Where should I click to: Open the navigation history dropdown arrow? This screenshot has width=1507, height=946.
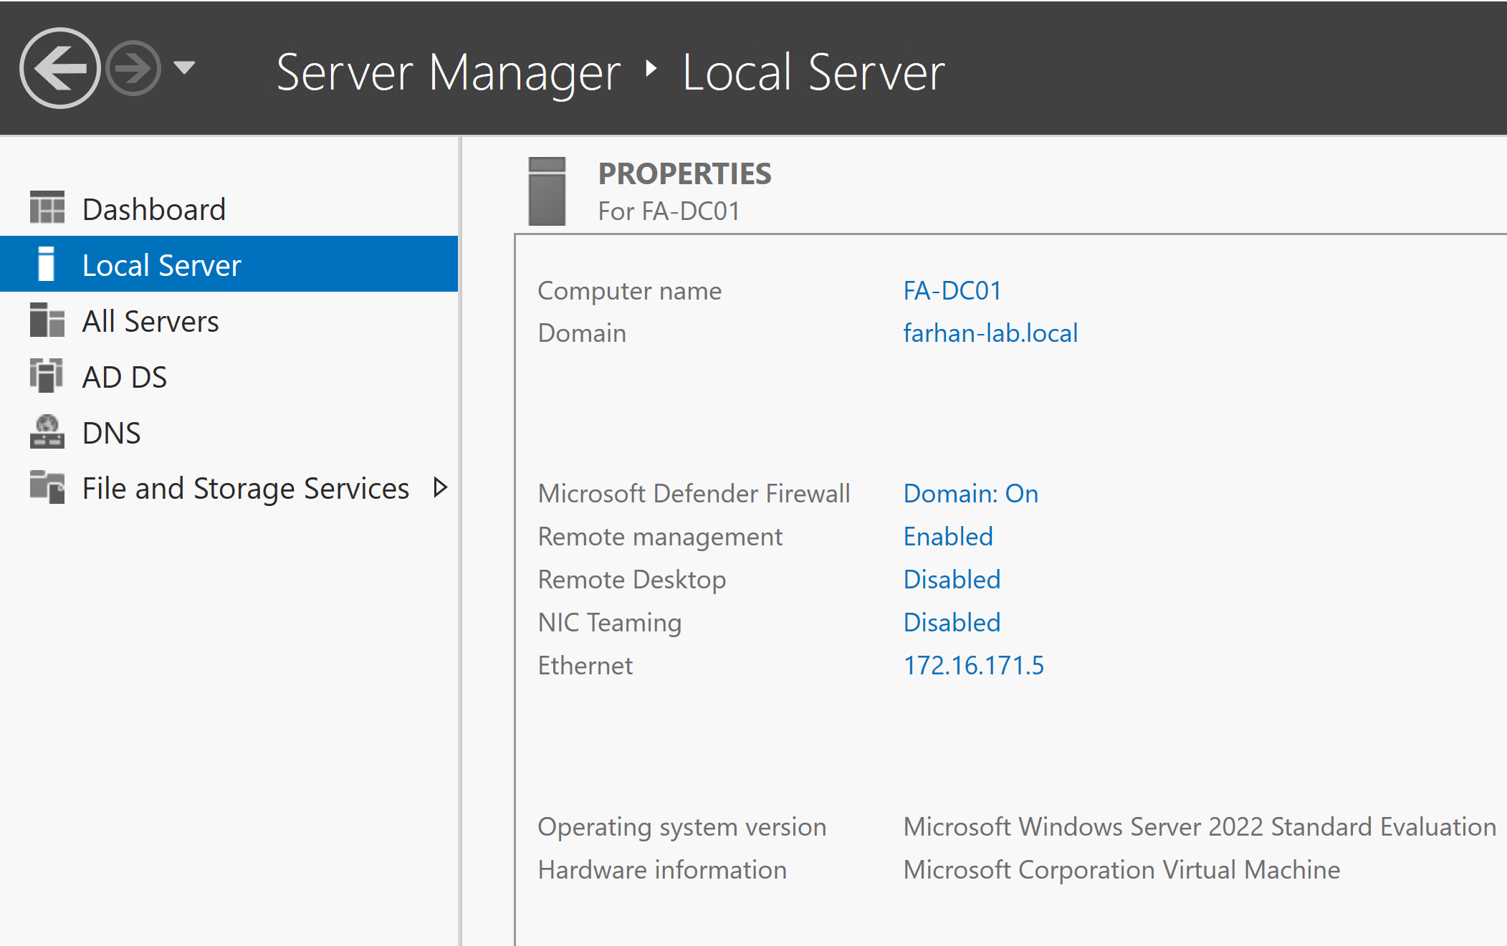click(x=184, y=68)
